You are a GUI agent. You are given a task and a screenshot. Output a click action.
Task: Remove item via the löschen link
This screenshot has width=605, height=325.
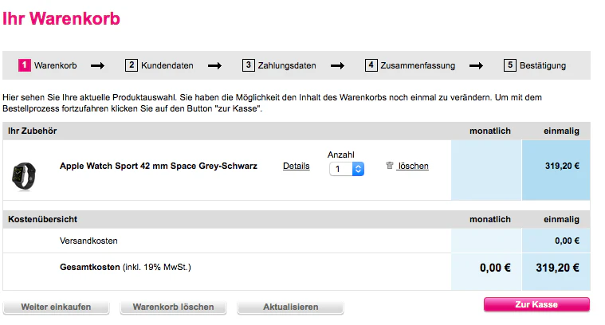(x=413, y=166)
